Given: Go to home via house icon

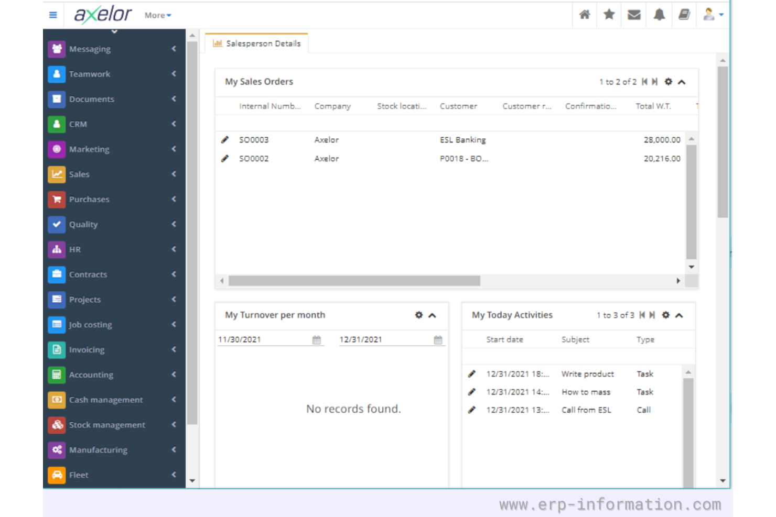Looking at the screenshot, I should pos(585,15).
